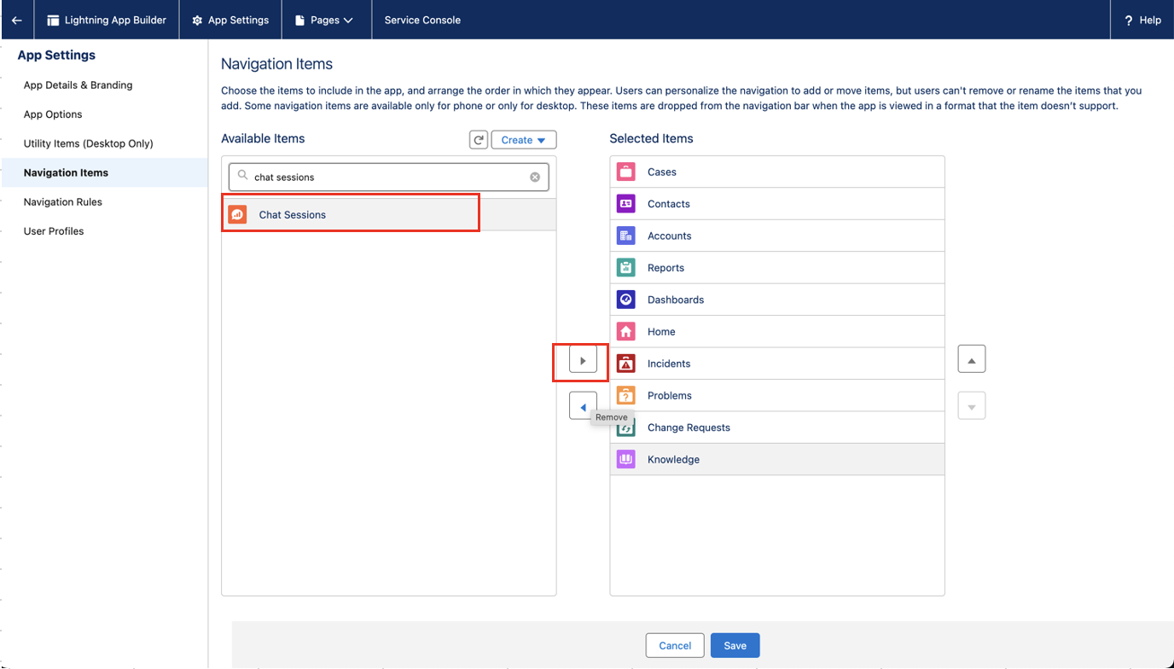The image size is (1174, 669).
Task: Click the Incidents warning icon
Action: [x=626, y=364]
